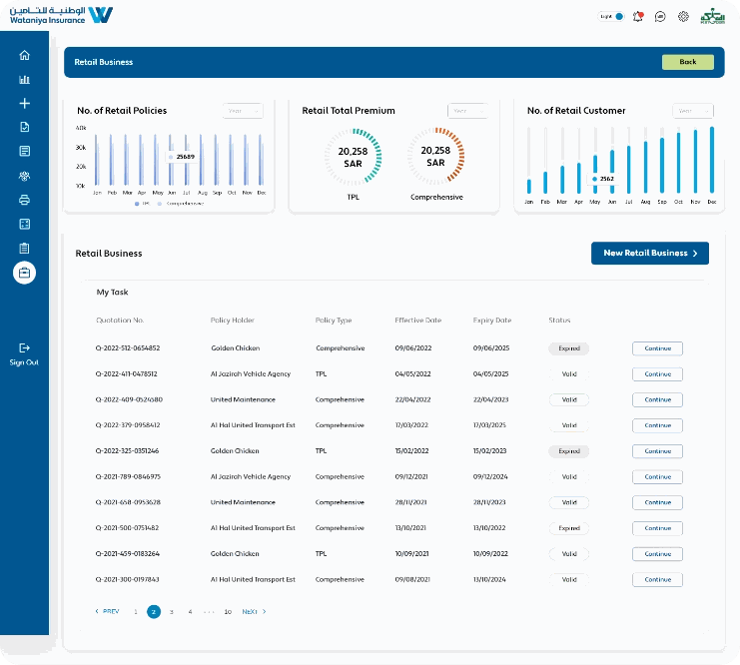Sort by Expiry Date column header

coord(492,320)
